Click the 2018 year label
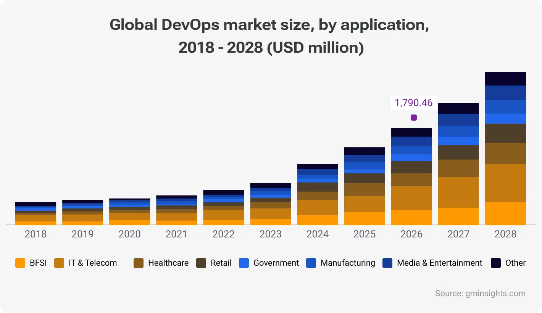This screenshot has height=313, width=542. pos(35,234)
